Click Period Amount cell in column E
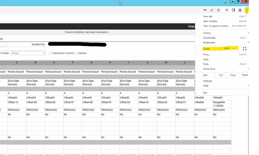Screen dimensions: 259x155 [54, 72]
